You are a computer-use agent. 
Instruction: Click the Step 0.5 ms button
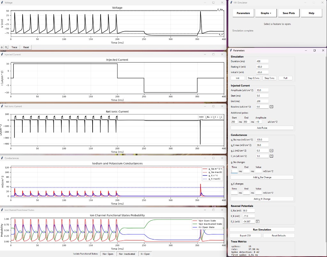tap(253, 78)
